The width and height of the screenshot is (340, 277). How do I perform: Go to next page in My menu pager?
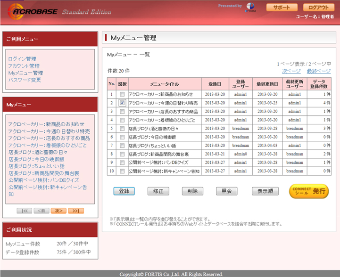point(58,211)
